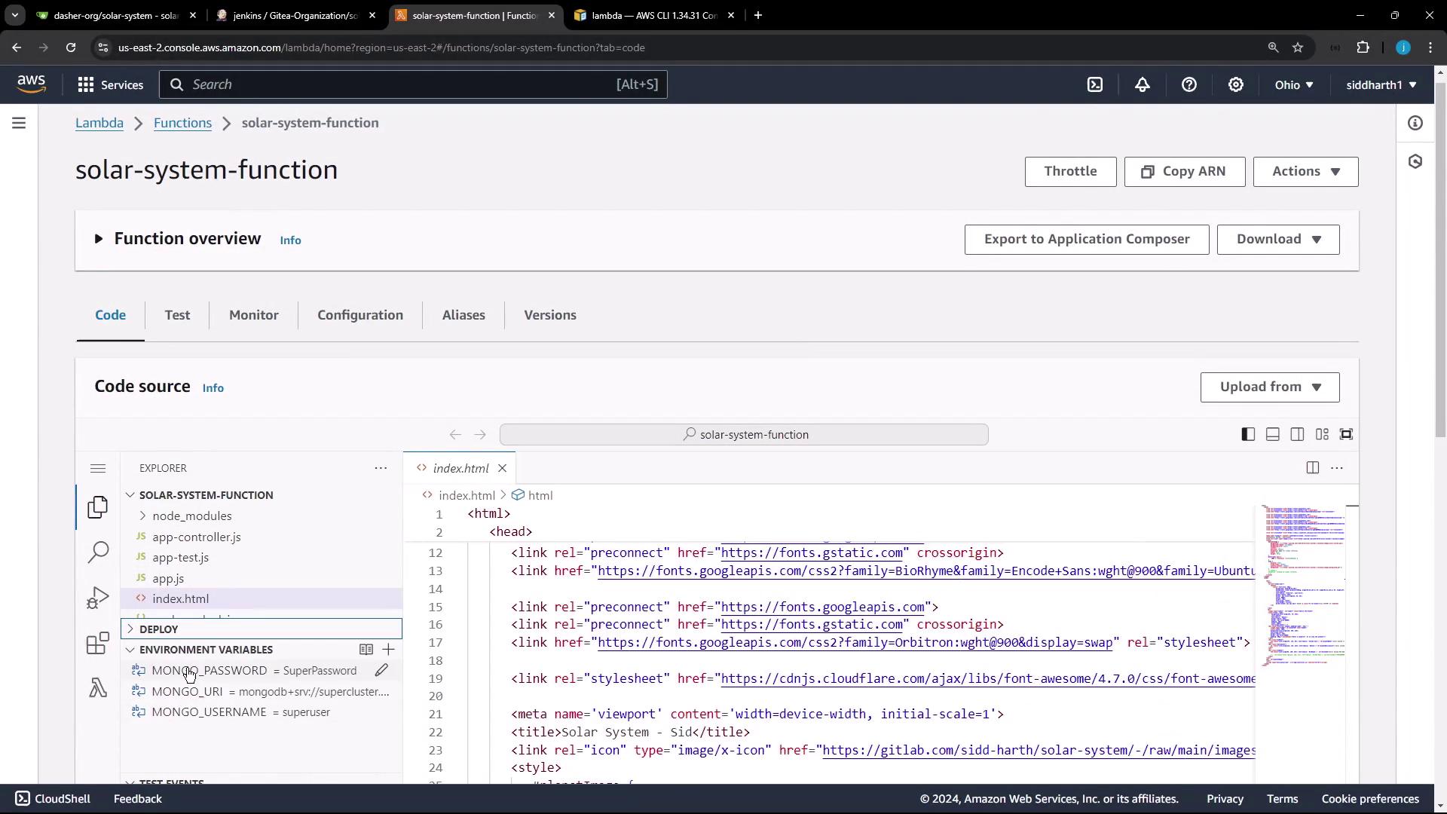The image size is (1447, 814).
Task: Open the Upload from dropdown
Action: 1270,387
